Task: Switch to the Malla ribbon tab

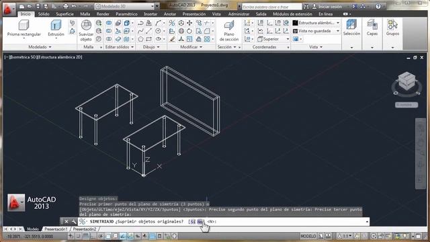Action: (x=85, y=13)
